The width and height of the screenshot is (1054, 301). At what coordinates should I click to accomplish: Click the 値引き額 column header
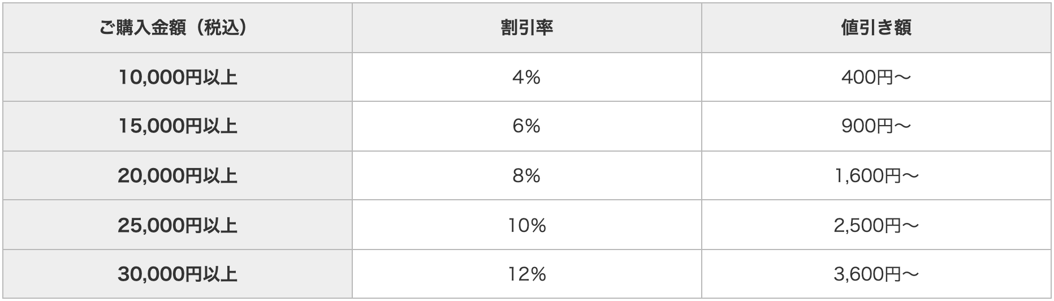pyautogui.click(x=876, y=28)
